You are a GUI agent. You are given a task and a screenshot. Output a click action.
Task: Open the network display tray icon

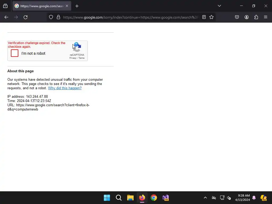pos(222,198)
